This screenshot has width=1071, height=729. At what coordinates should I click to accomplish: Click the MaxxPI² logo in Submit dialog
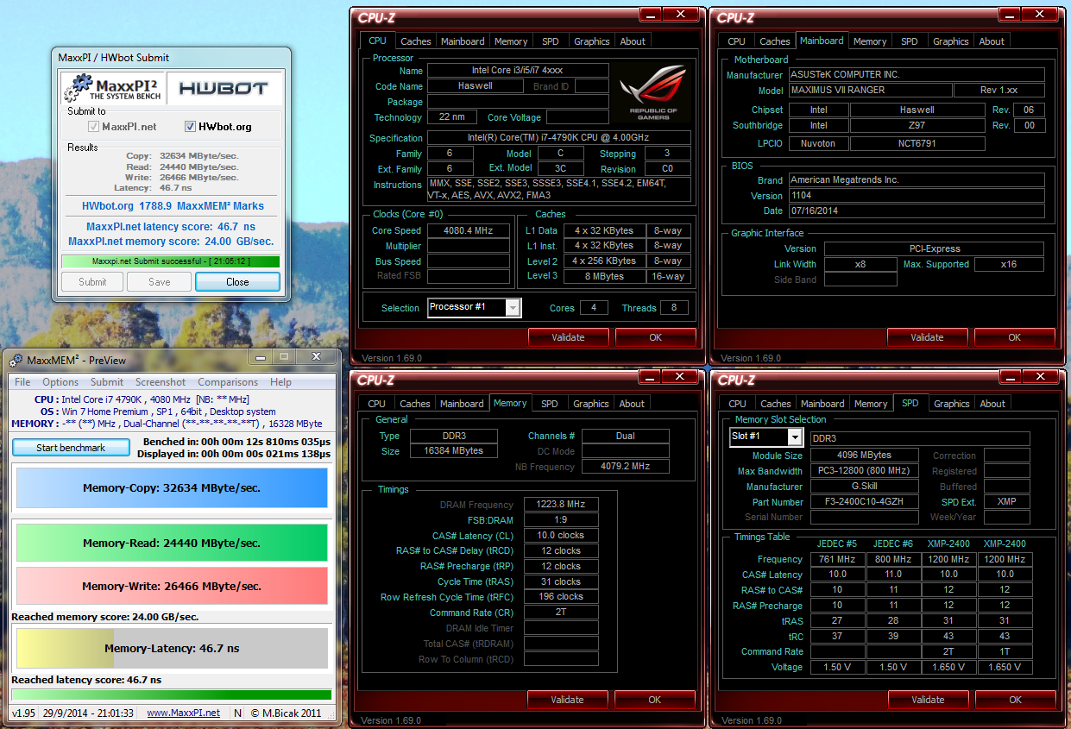click(x=112, y=88)
